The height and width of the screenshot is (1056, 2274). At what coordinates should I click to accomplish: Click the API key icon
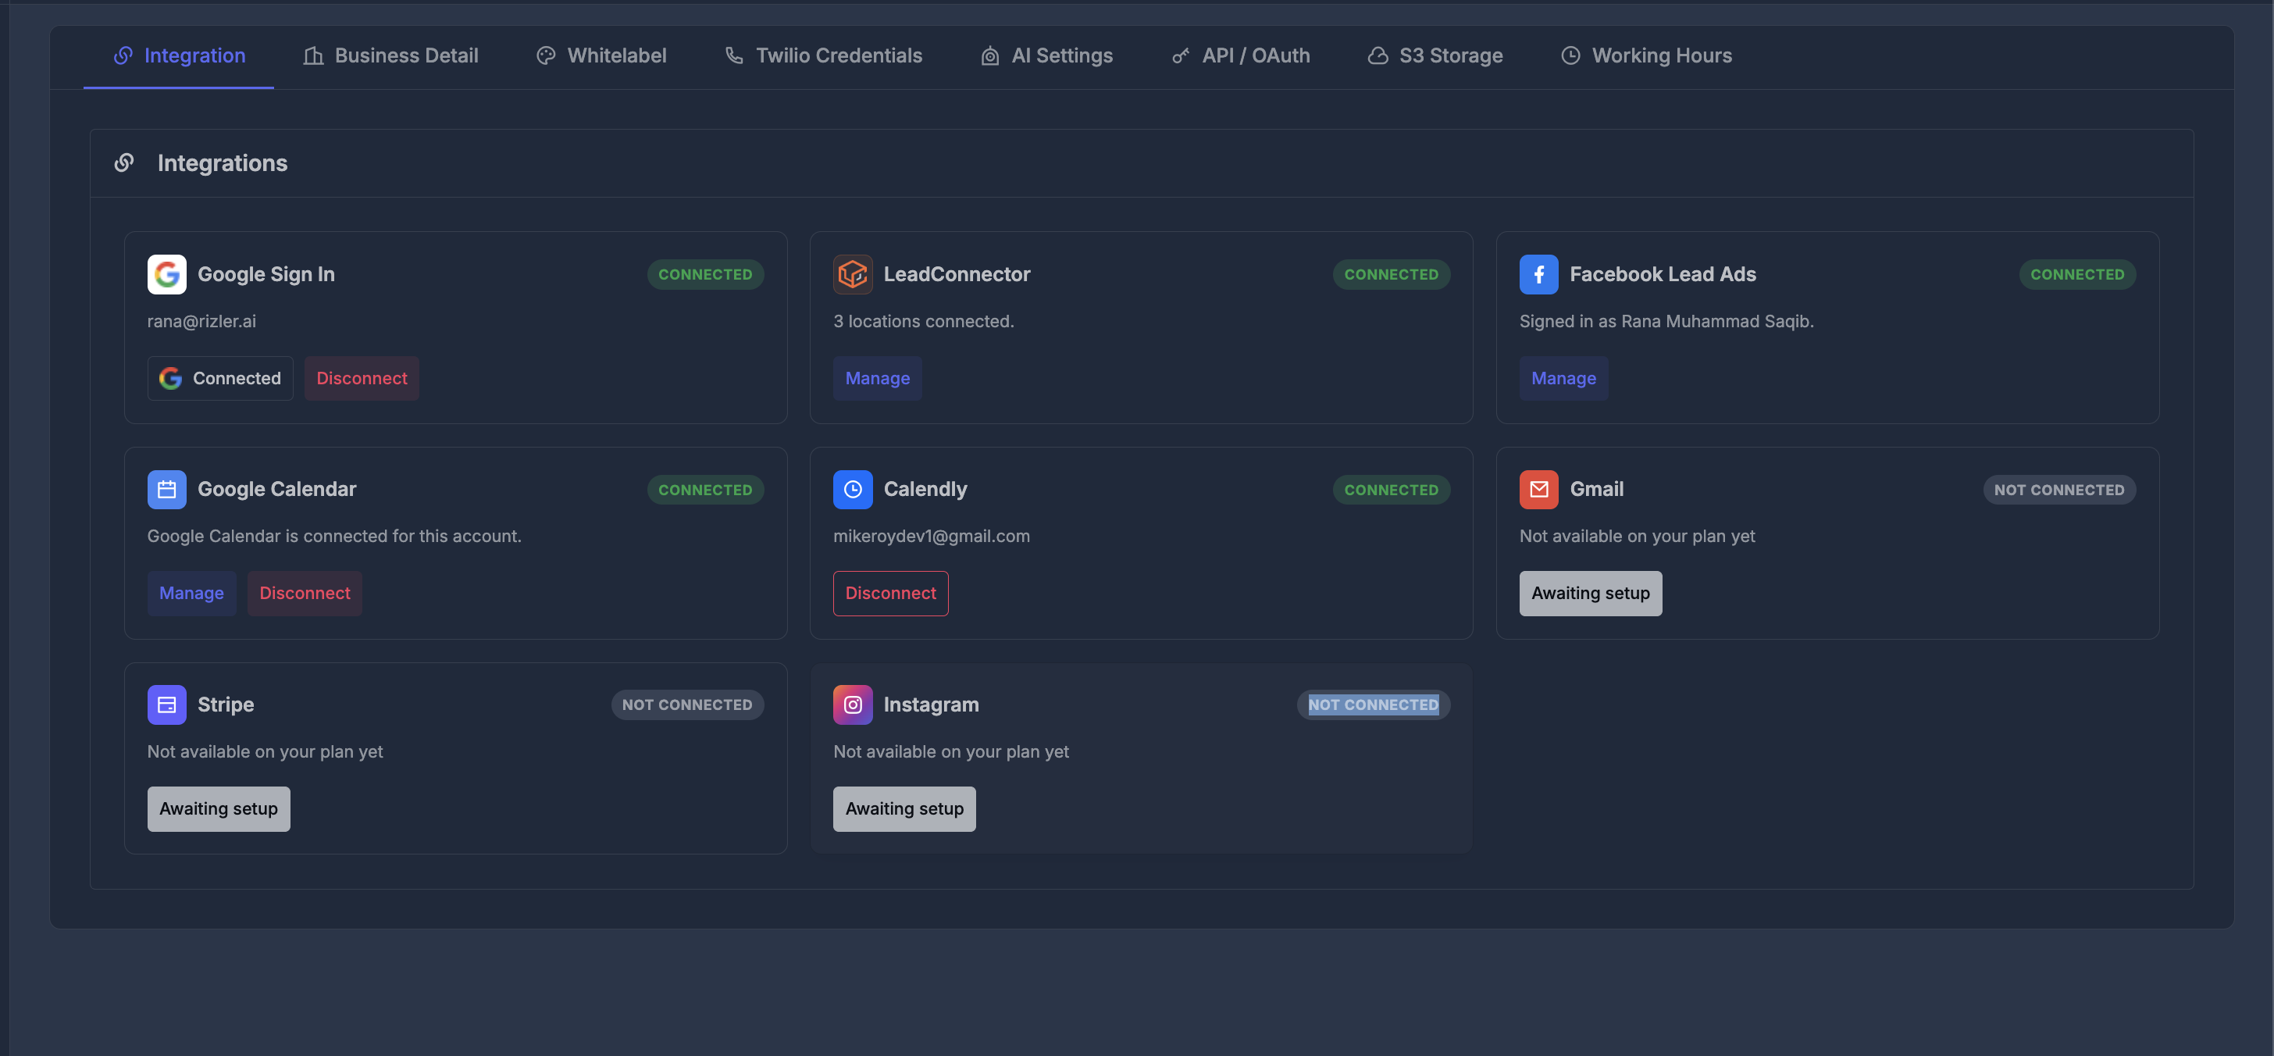tap(1180, 55)
